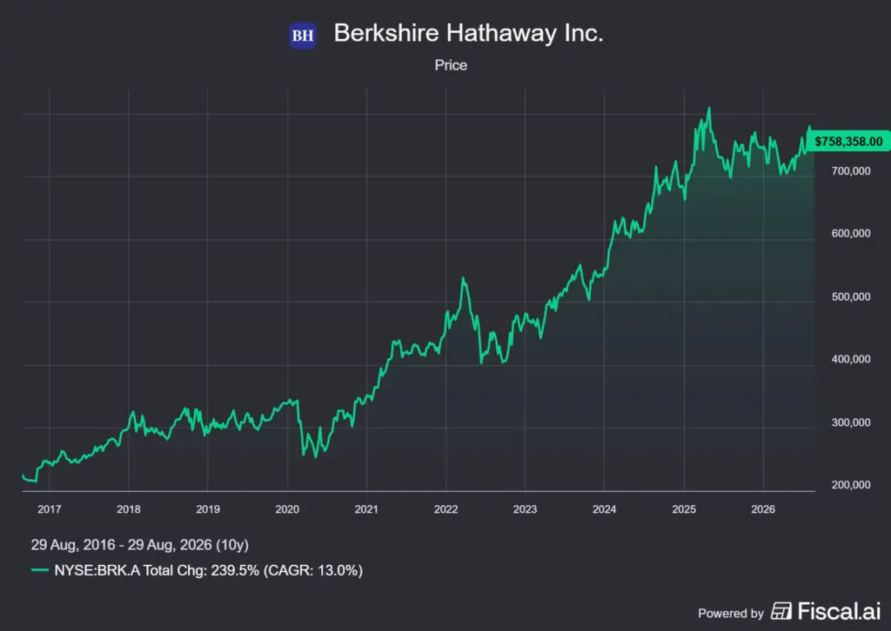
Task: Click the Fiscal.ai logo icon
Action: 780,611
